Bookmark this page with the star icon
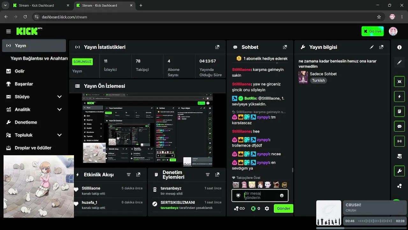Viewport: 408px width, 230px height. 379,17
